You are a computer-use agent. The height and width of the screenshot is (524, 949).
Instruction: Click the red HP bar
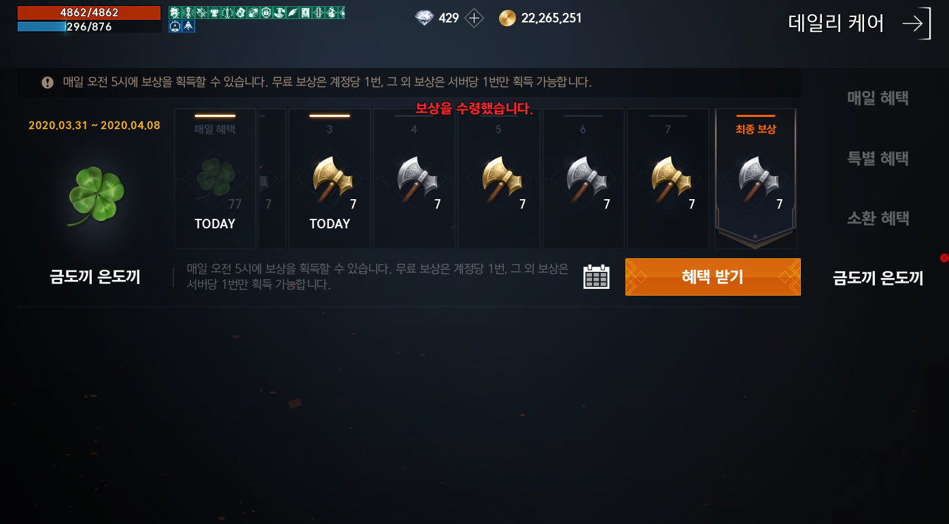(x=89, y=13)
